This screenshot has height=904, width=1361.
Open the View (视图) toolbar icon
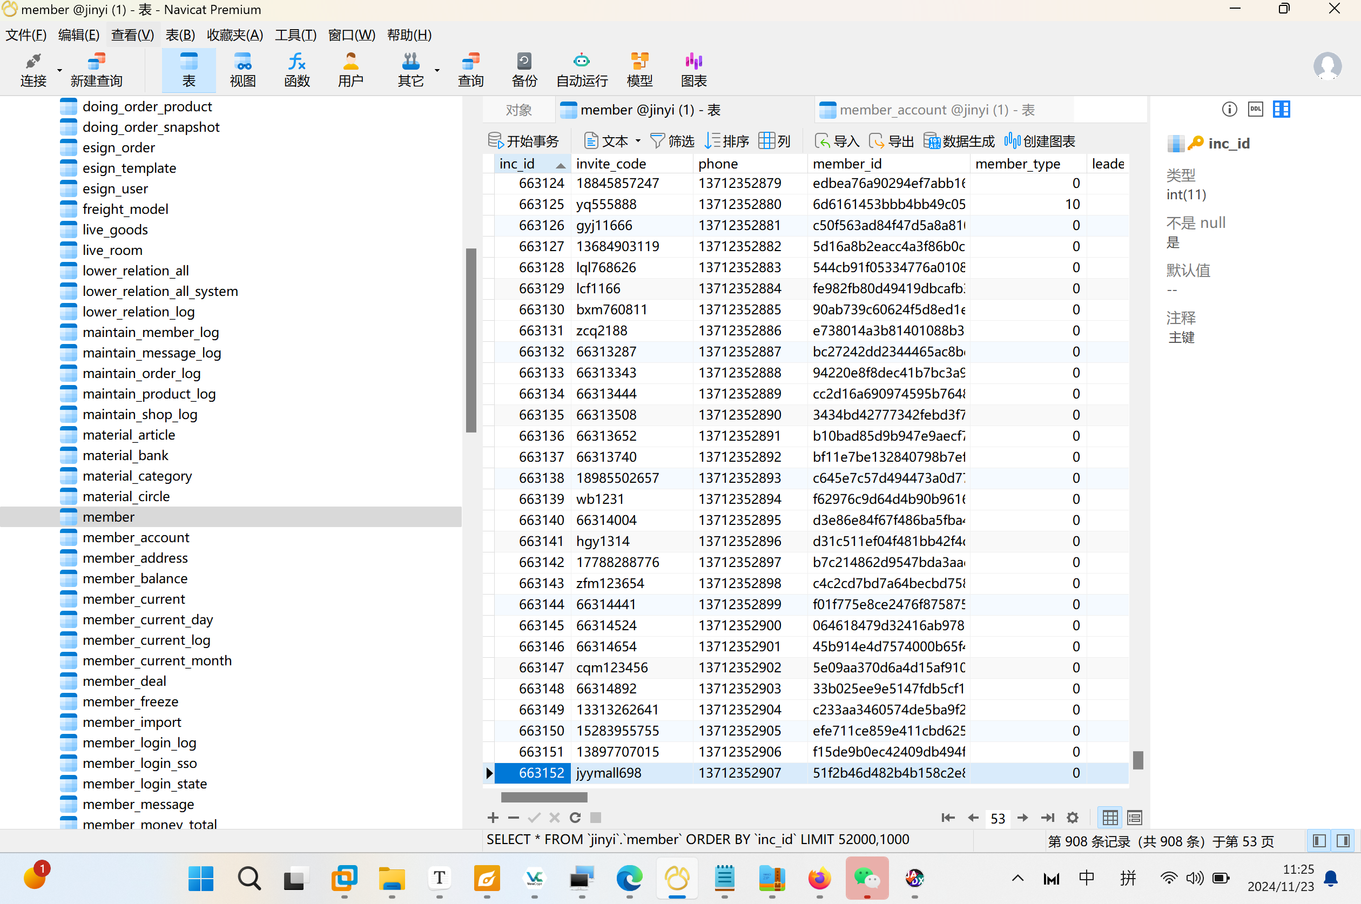242,70
